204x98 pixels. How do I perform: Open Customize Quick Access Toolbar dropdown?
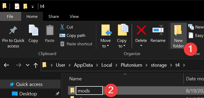pyautogui.click(x=33, y=7)
